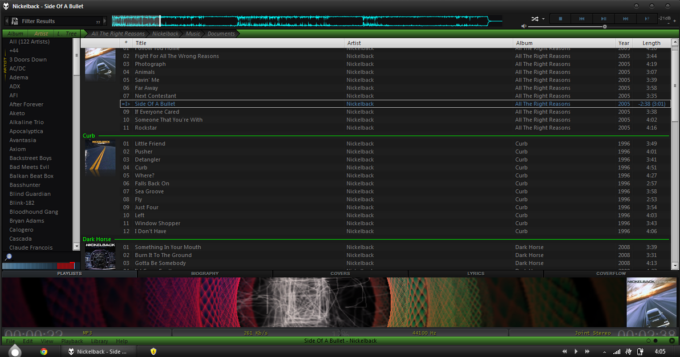Click the Dark Horse album cover thumbnail
Image resolution: width=680 pixels, height=357 pixels.
click(100, 256)
